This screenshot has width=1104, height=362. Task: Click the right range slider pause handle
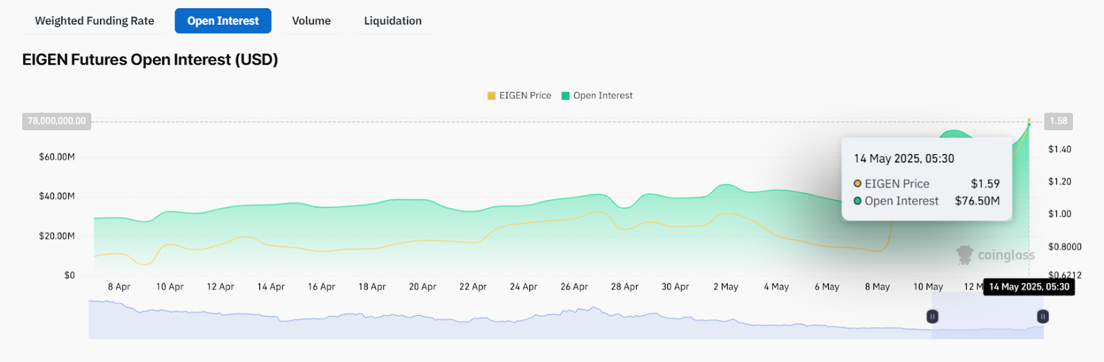1043,317
